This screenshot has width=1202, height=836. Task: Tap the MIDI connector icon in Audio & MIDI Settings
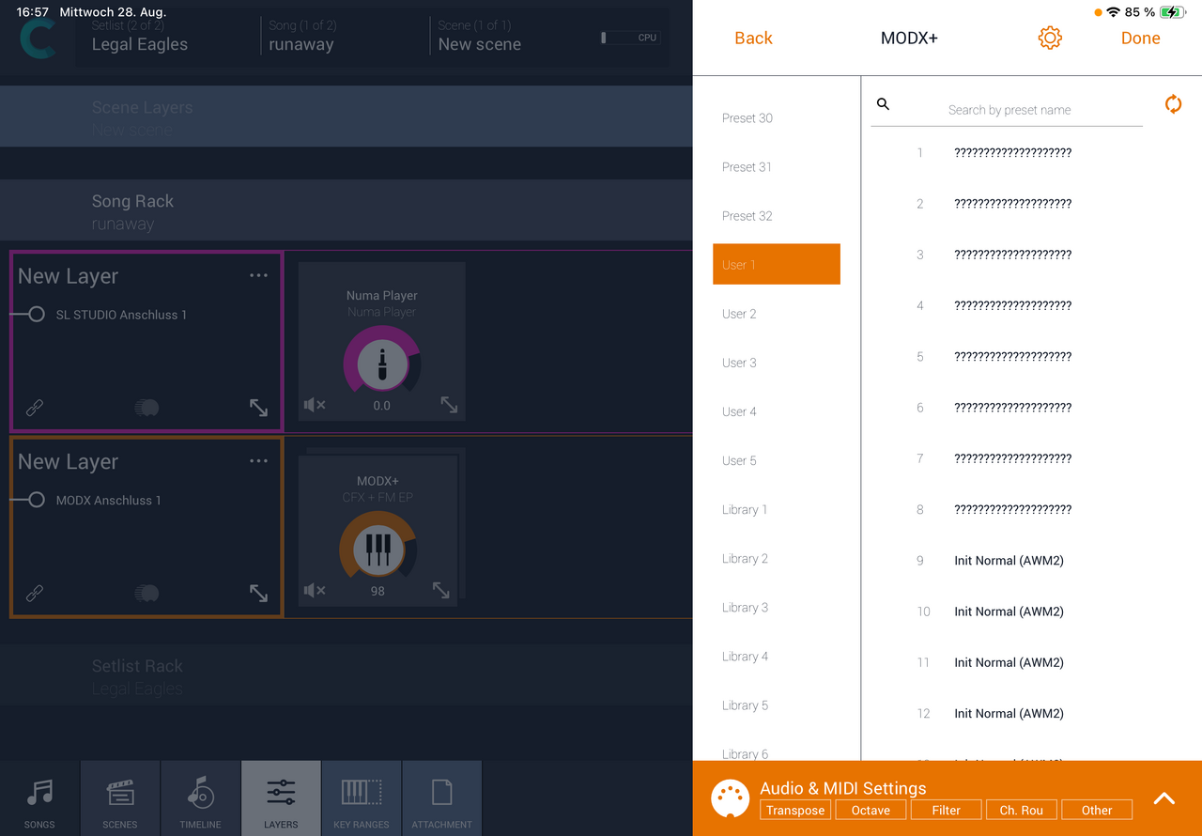tap(730, 798)
